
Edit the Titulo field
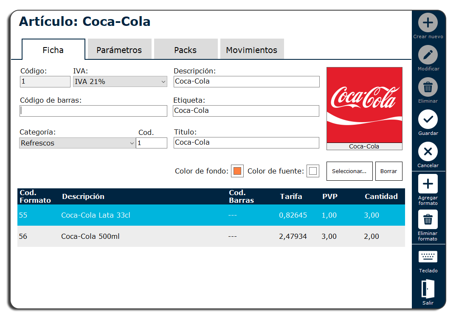(x=246, y=143)
